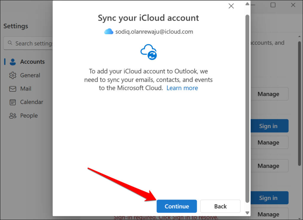
Task: Click the Continue button in the dialog
Action: (177, 206)
